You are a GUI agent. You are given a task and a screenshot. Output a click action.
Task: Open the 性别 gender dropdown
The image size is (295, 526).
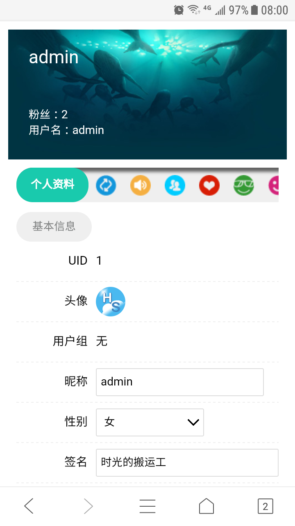tap(150, 422)
